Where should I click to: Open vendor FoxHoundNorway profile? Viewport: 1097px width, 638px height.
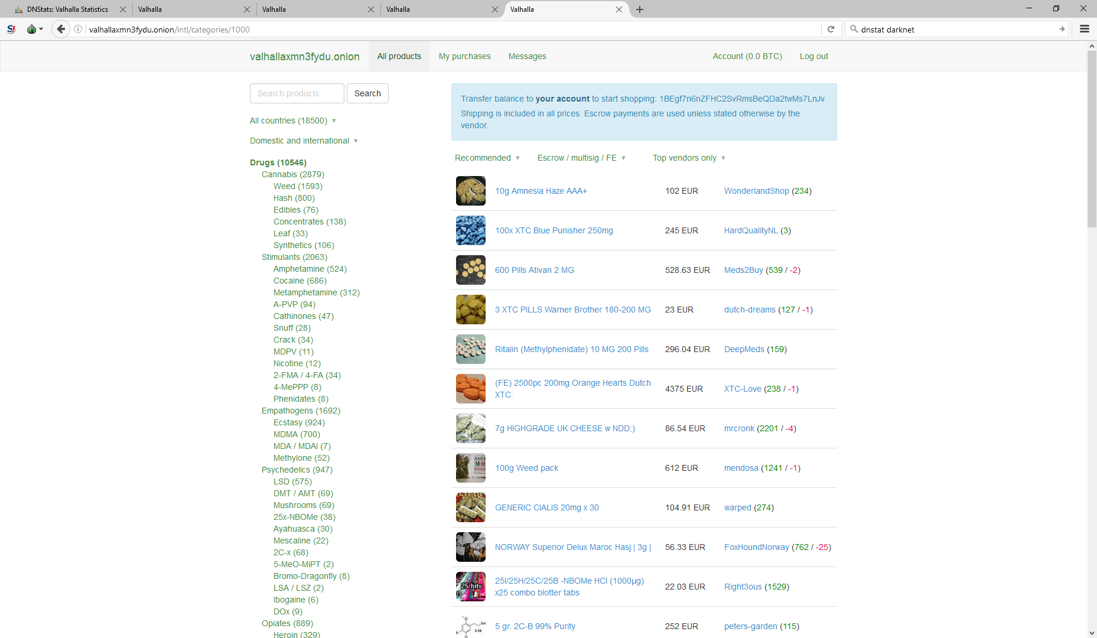pos(757,547)
